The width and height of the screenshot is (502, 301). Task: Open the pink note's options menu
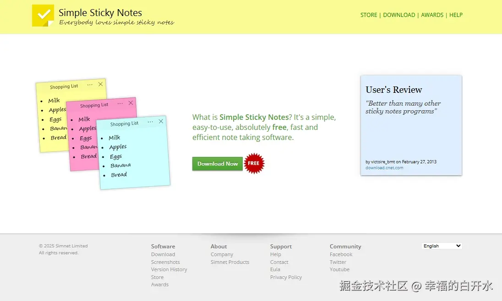pyautogui.click(x=121, y=104)
